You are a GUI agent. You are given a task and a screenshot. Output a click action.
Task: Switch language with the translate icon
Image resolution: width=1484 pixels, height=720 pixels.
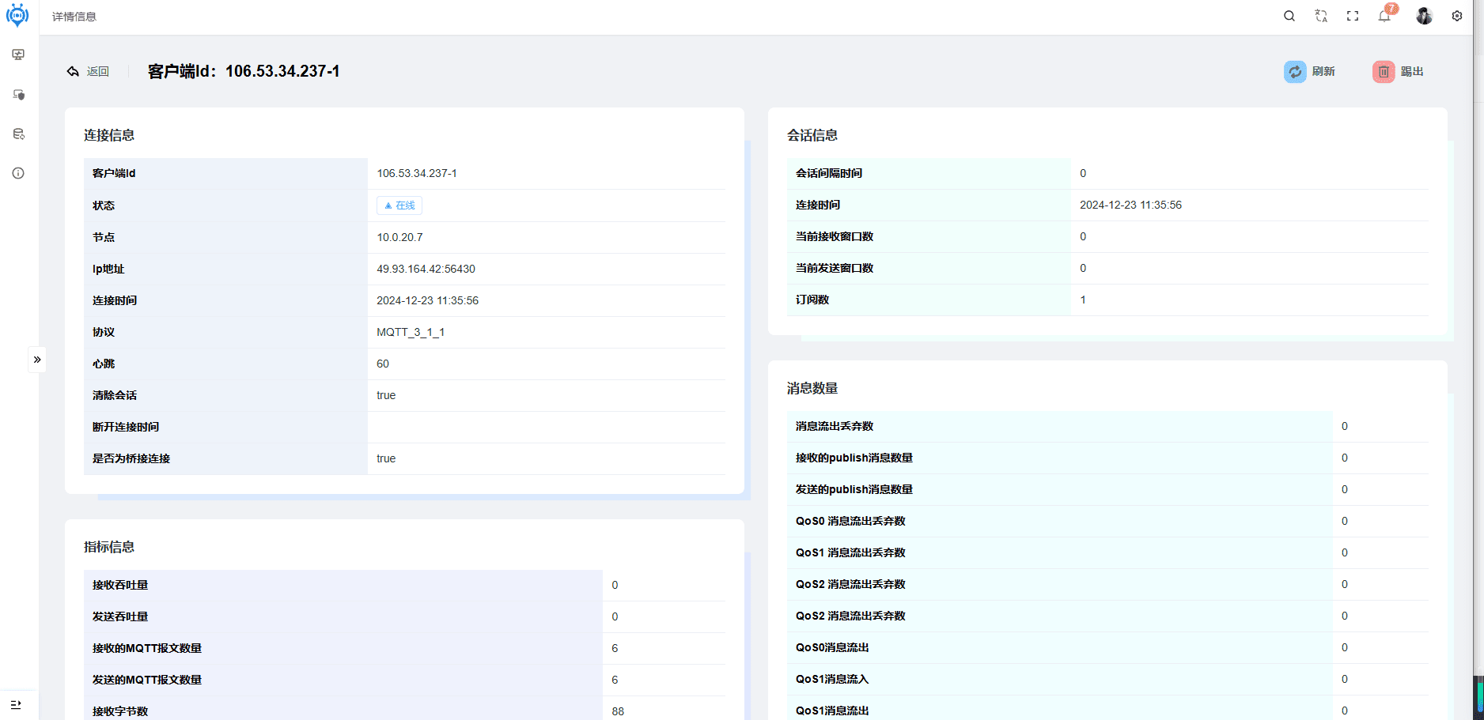point(1321,16)
